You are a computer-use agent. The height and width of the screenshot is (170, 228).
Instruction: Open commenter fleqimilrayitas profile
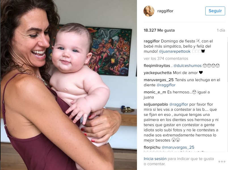[x=157, y=65]
